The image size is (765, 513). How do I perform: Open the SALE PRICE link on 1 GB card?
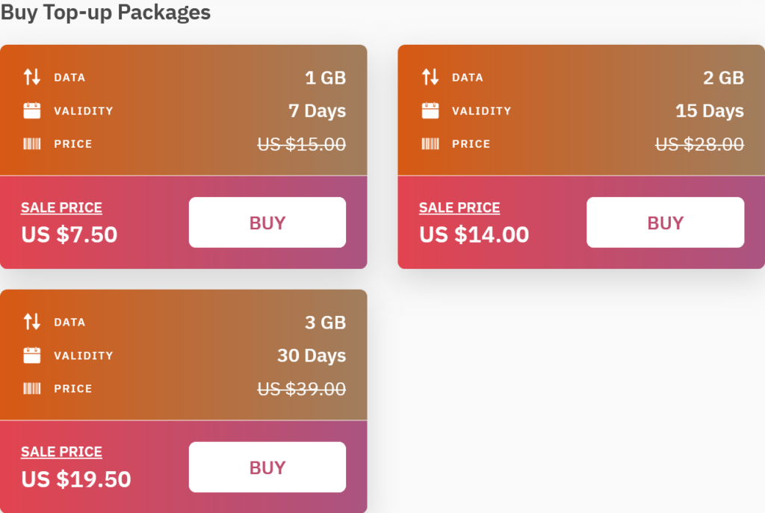click(61, 207)
